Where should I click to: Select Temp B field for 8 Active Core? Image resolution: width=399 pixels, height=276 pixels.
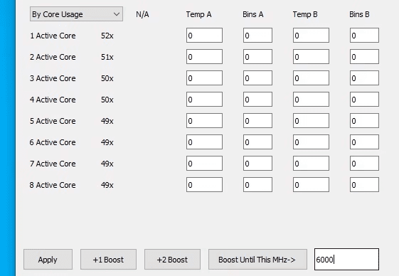click(311, 185)
